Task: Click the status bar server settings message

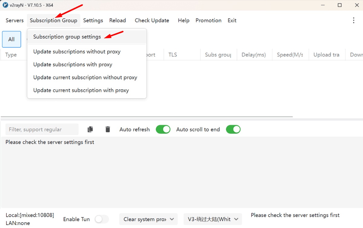Action: pos(295,215)
